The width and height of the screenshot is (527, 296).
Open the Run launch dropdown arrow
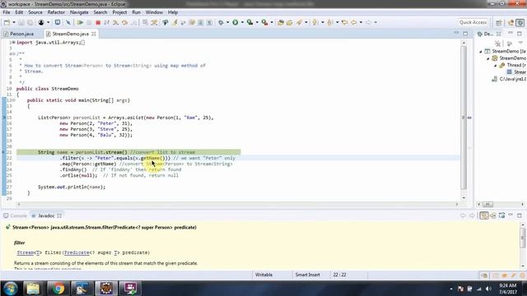(242, 22)
